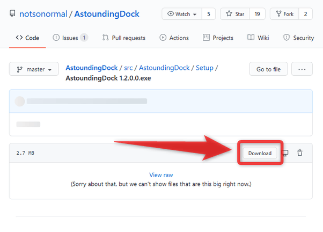Screen dimensions: 323x232
Task: Open the Security tab
Action: [x=298, y=38]
